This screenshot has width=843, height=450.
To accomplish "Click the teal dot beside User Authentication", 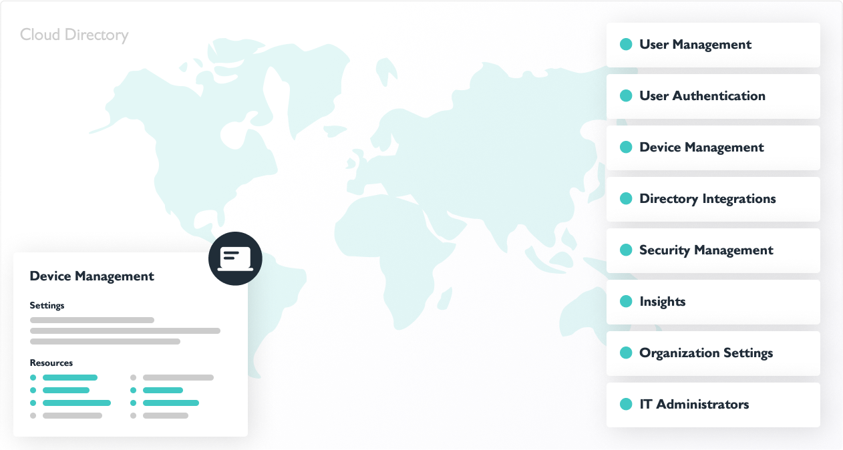I will (x=626, y=96).
